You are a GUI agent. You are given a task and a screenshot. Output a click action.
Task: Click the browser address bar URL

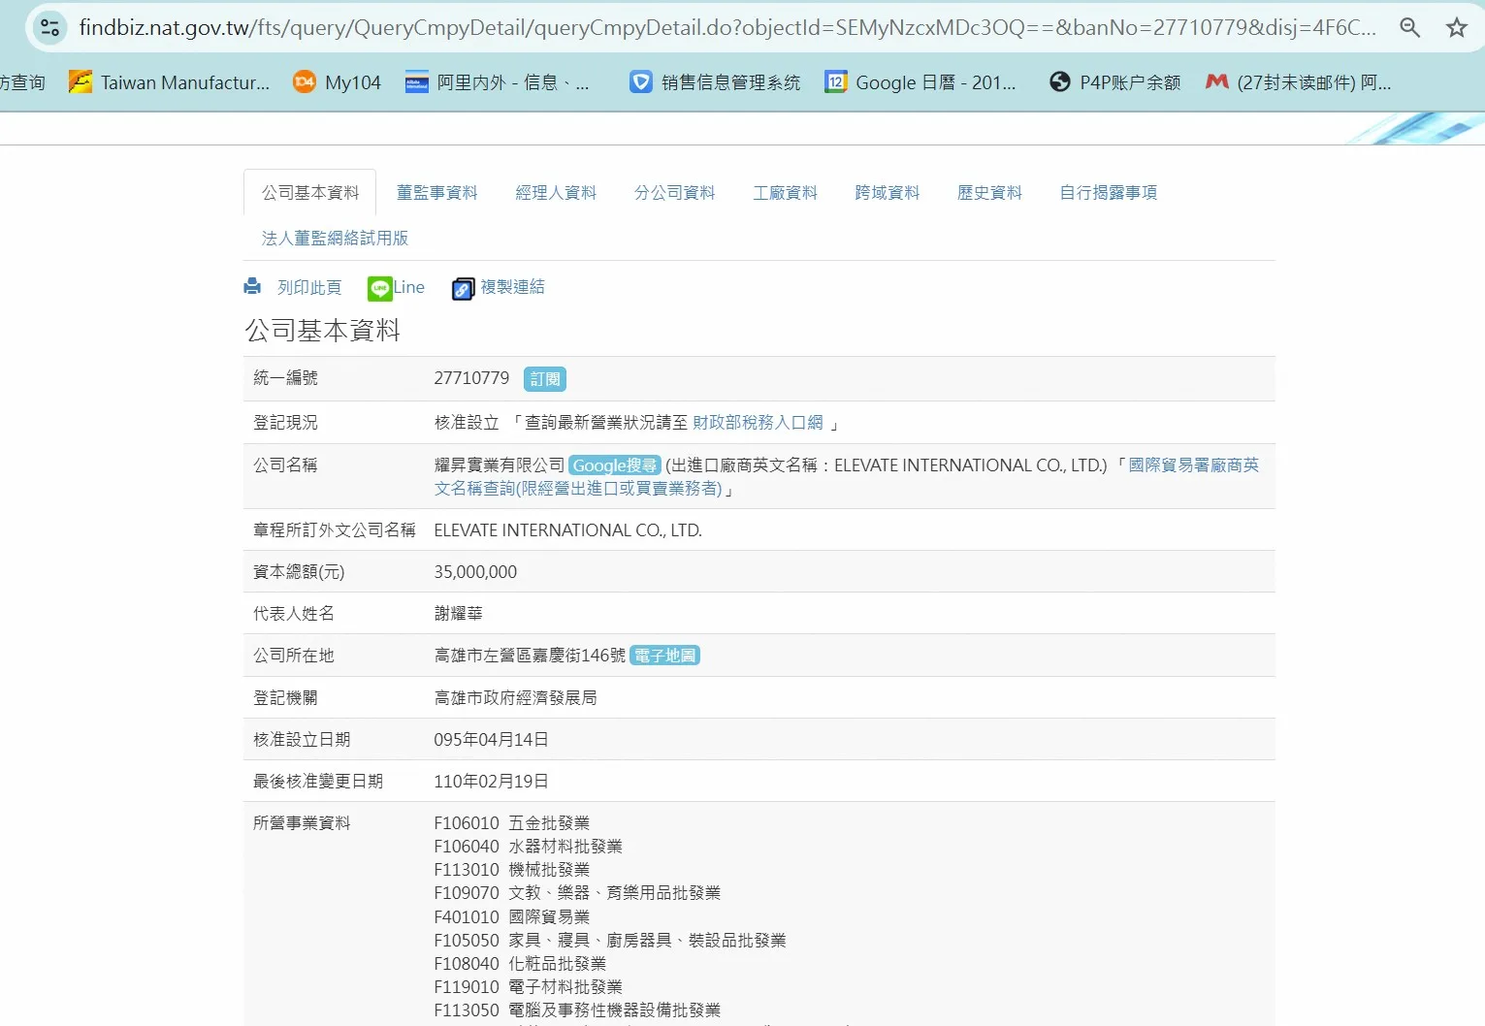tap(727, 27)
